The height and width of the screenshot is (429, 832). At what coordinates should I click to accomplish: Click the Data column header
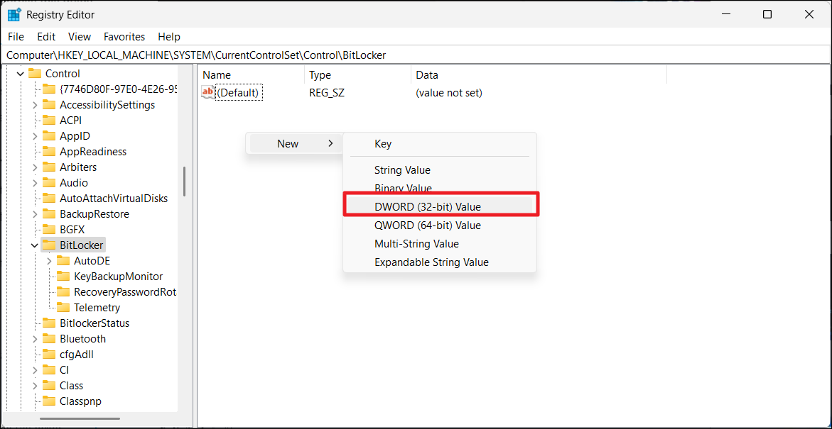[x=539, y=75]
